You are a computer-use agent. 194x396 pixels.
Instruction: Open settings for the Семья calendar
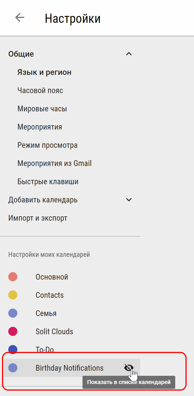(x=46, y=313)
